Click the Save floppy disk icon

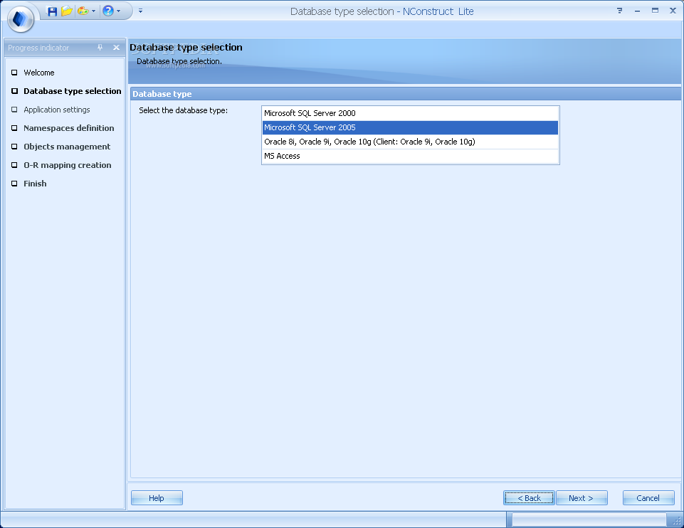click(53, 11)
